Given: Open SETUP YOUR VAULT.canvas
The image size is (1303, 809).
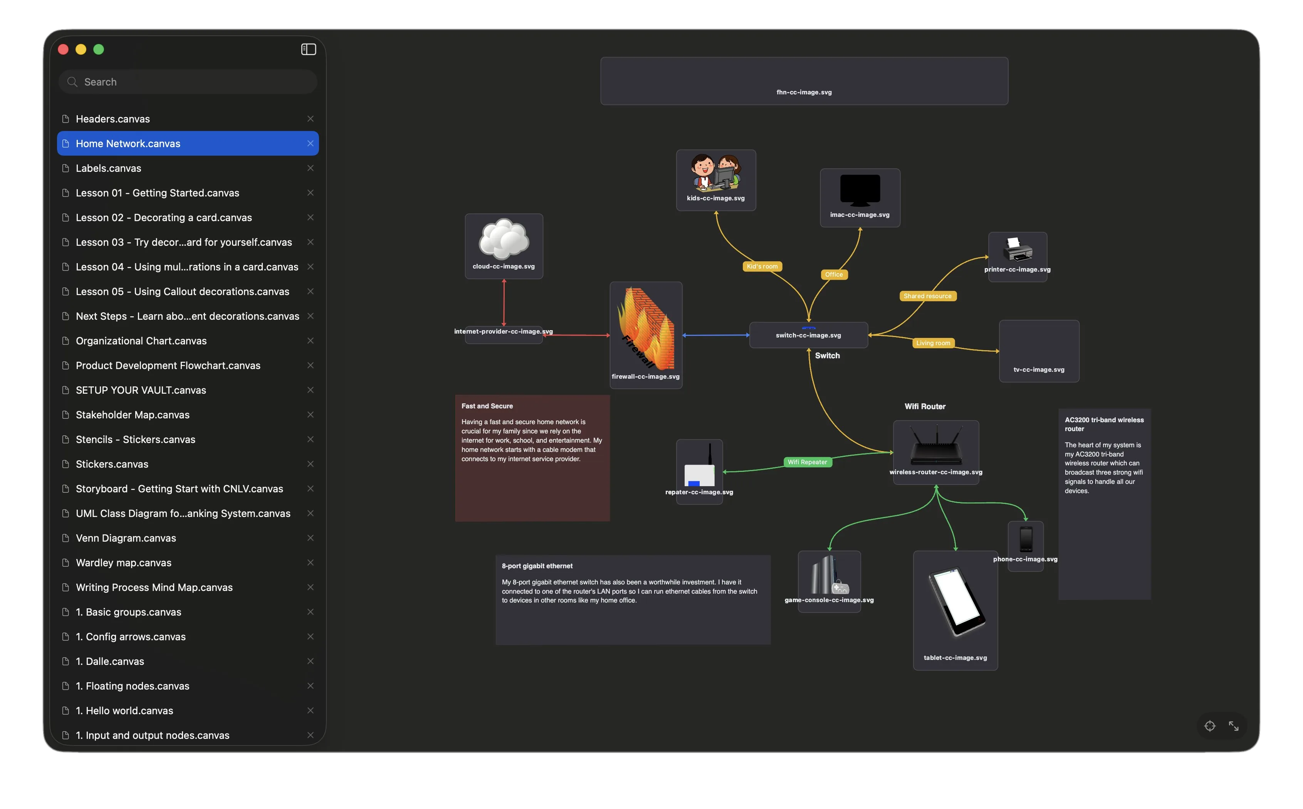Looking at the screenshot, I should [x=188, y=390].
